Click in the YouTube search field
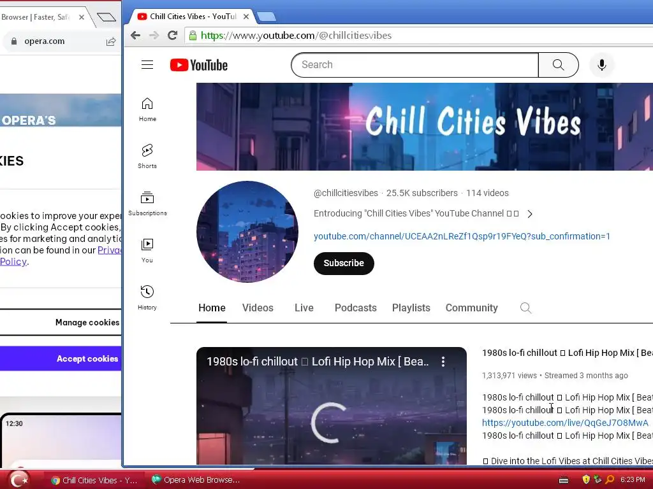 (x=415, y=65)
